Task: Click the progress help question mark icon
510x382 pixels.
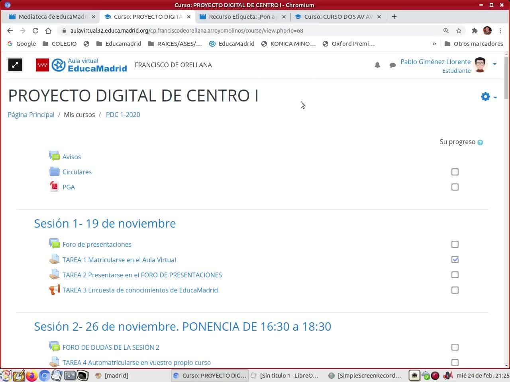Action: [x=480, y=142]
